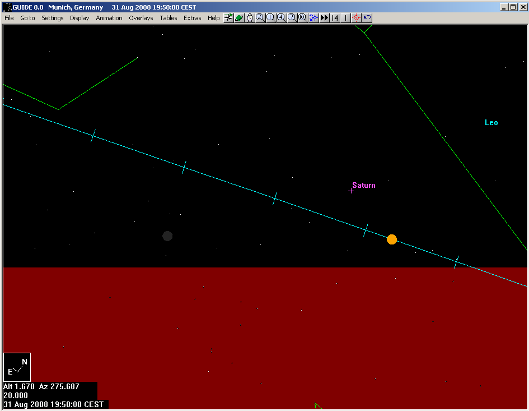Click the planet toolbar icon

239,18
